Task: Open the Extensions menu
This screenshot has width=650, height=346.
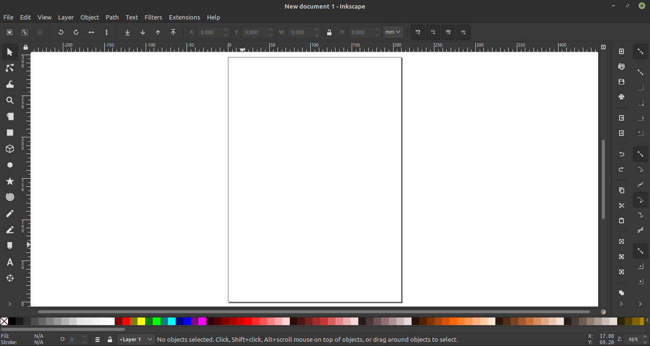Action: (185, 17)
